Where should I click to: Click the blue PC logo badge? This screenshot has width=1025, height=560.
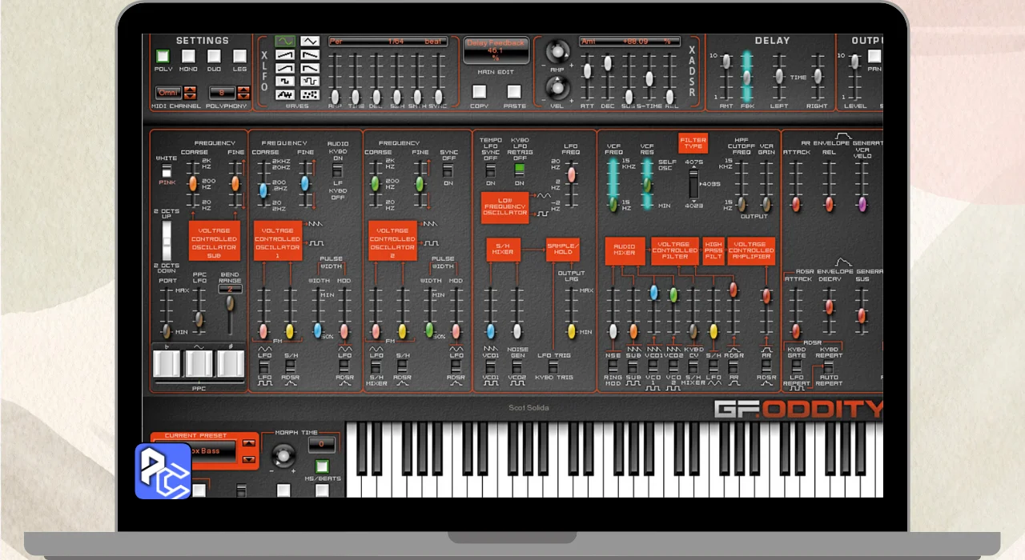point(163,471)
